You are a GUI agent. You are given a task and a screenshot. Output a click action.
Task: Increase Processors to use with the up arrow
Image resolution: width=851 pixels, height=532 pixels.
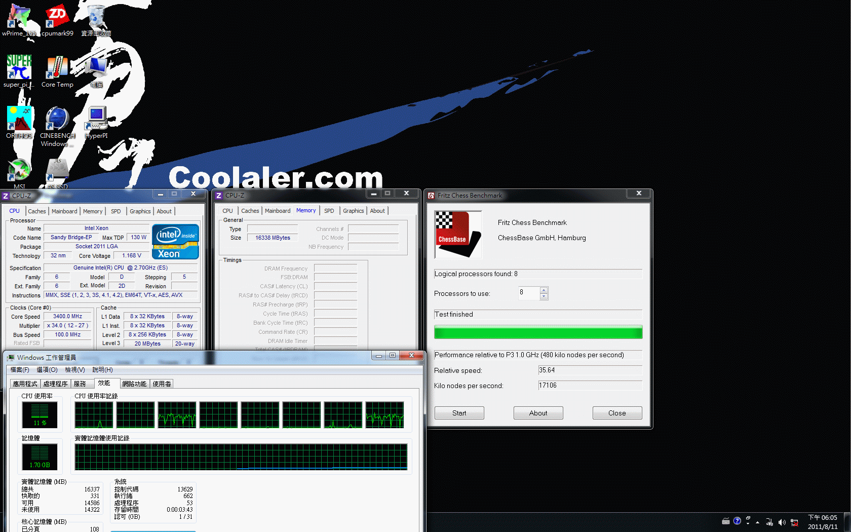544,290
